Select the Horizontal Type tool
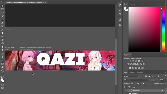Viewport: 167px width, 94px height. pos(2,57)
